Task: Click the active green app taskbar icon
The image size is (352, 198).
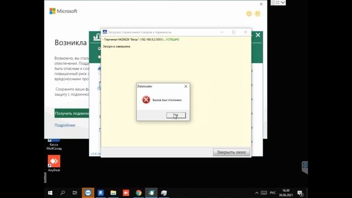Action: [151, 193]
